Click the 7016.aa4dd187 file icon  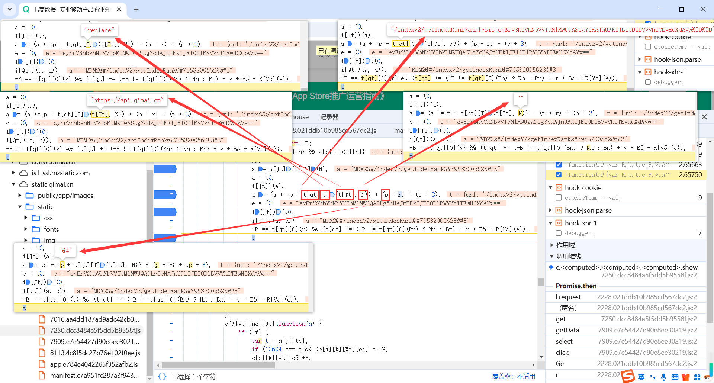click(42, 319)
